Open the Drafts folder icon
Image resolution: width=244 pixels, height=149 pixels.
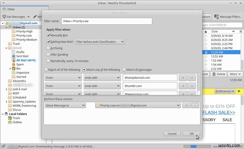[x=14, y=52]
